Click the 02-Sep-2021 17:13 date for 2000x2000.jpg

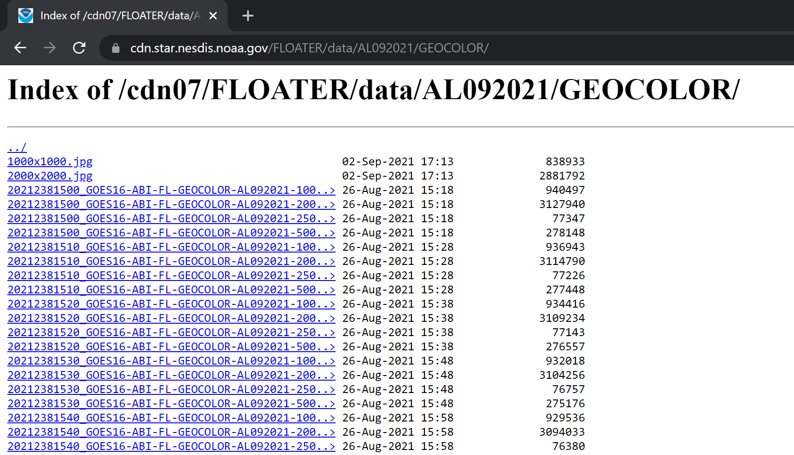[398, 176]
